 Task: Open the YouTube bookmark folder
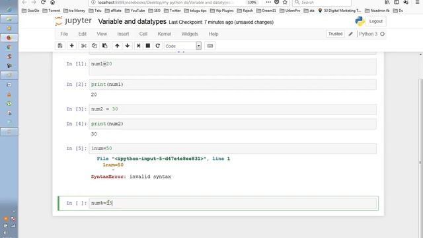coord(135,11)
